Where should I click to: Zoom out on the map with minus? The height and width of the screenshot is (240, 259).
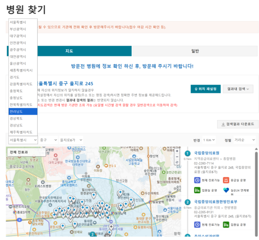pyautogui.click(x=177, y=157)
